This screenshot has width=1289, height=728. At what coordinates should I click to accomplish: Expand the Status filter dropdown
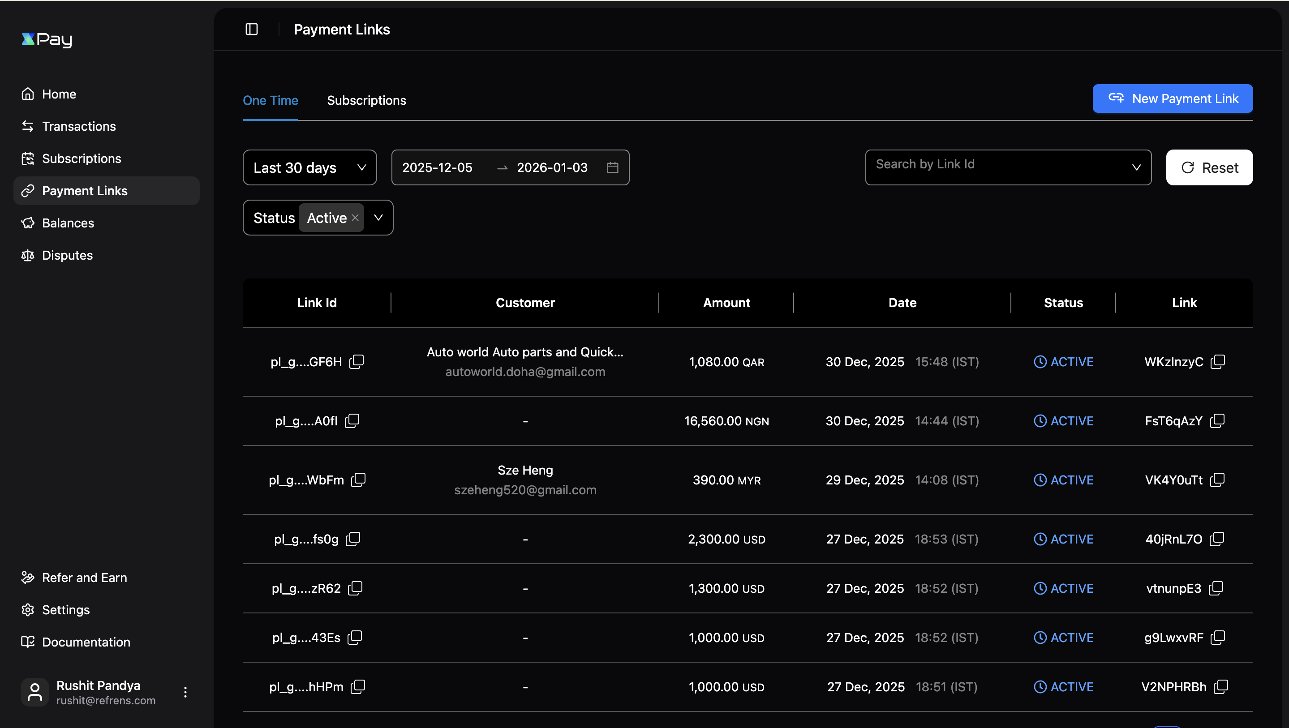(x=378, y=217)
